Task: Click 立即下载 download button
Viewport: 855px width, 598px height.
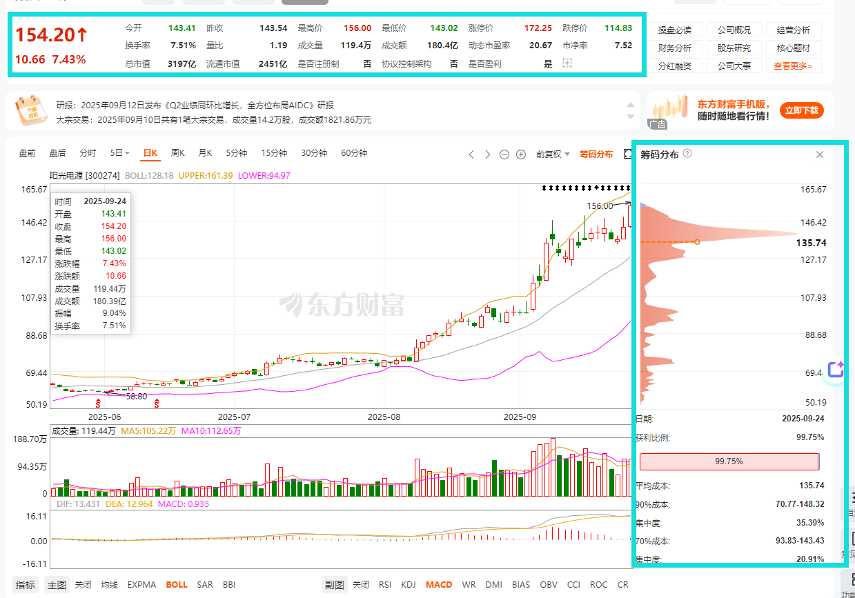Action: (801, 110)
